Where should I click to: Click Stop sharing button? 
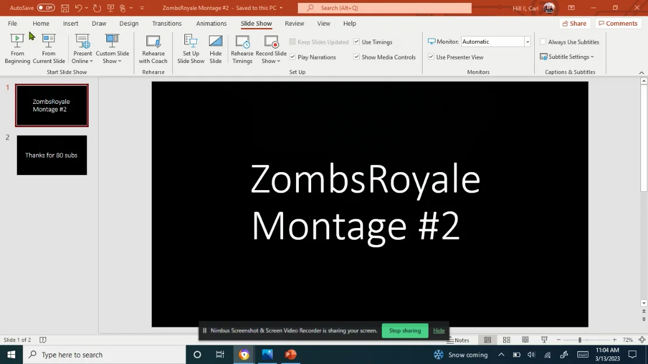point(405,331)
